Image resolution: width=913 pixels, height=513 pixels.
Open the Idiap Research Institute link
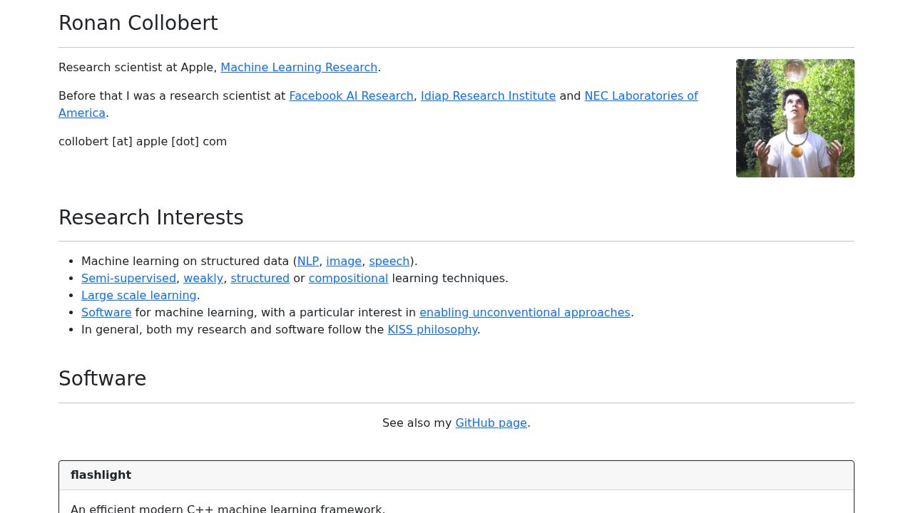pos(488,95)
